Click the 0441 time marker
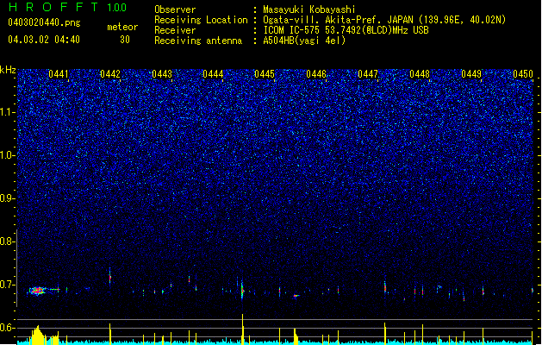The height and width of the screenshot is (345, 542). 59,74
